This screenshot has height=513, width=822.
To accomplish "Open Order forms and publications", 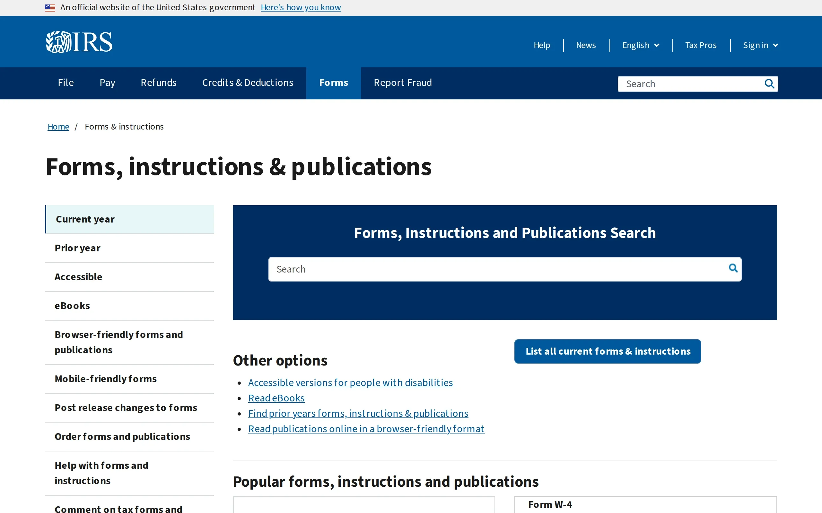I will [129, 436].
